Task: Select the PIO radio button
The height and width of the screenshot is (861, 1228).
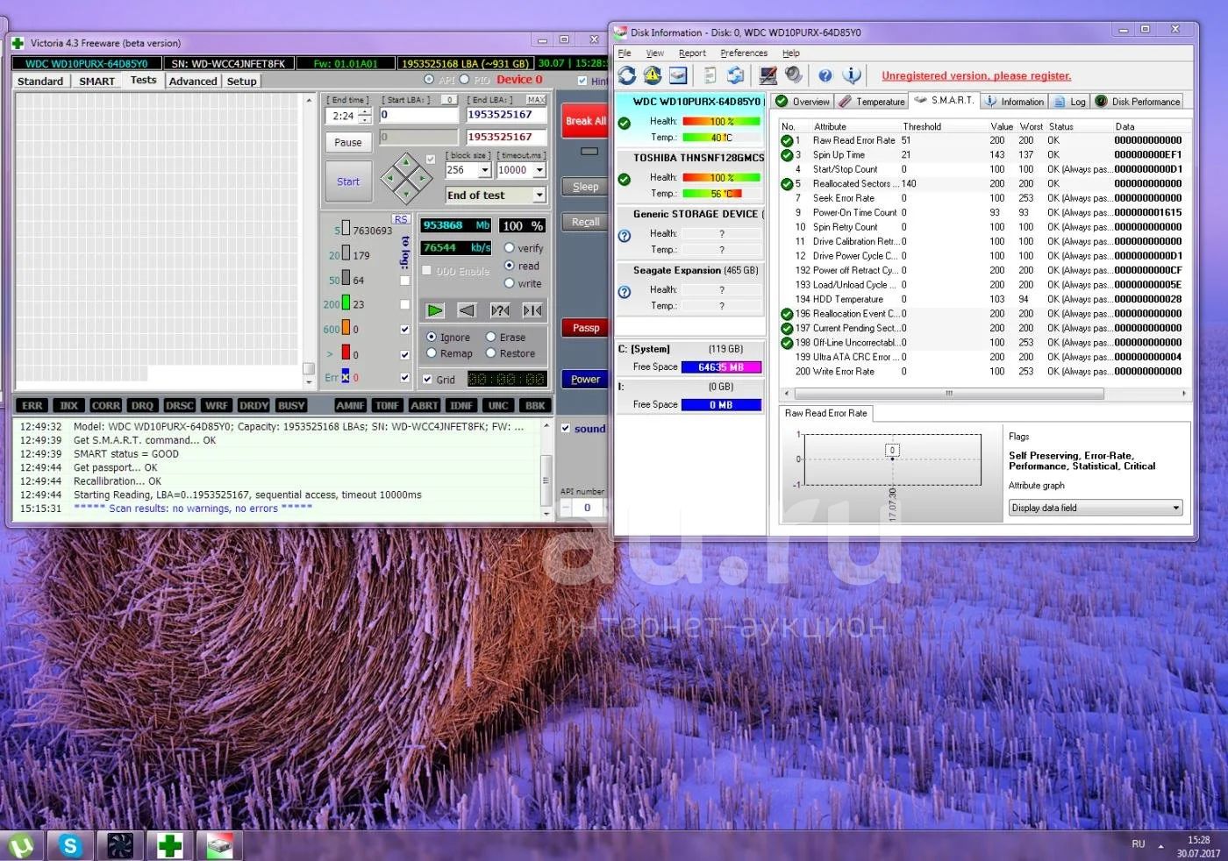Action: coord(465,80)
